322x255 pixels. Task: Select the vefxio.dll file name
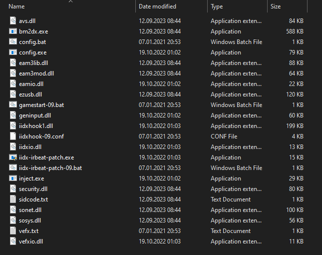point(31,241)
